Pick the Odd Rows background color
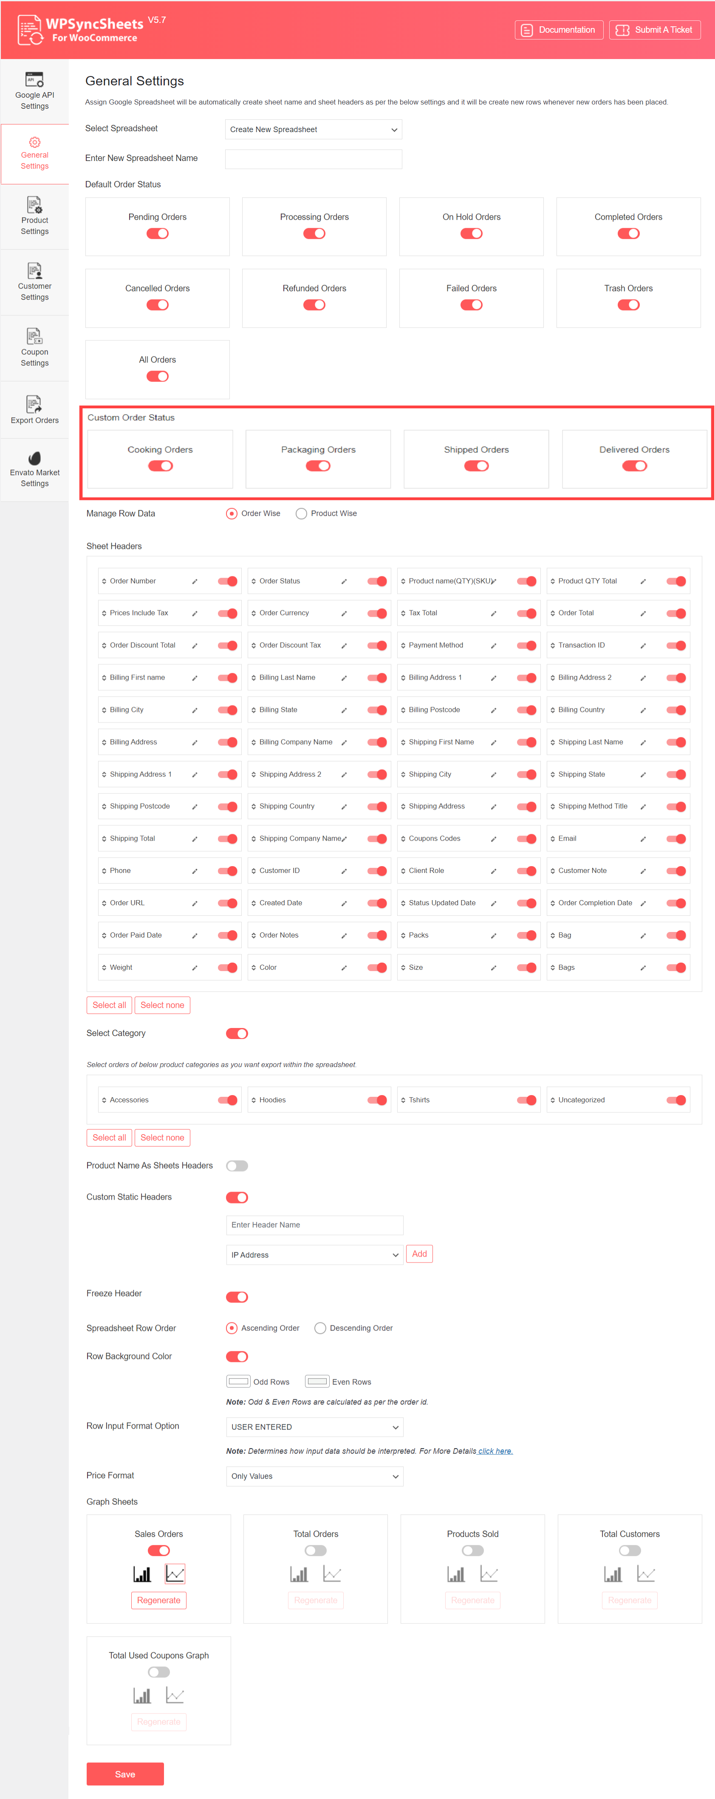The height and width of the screenshot is (1799, 715). tap(239, 1381)
